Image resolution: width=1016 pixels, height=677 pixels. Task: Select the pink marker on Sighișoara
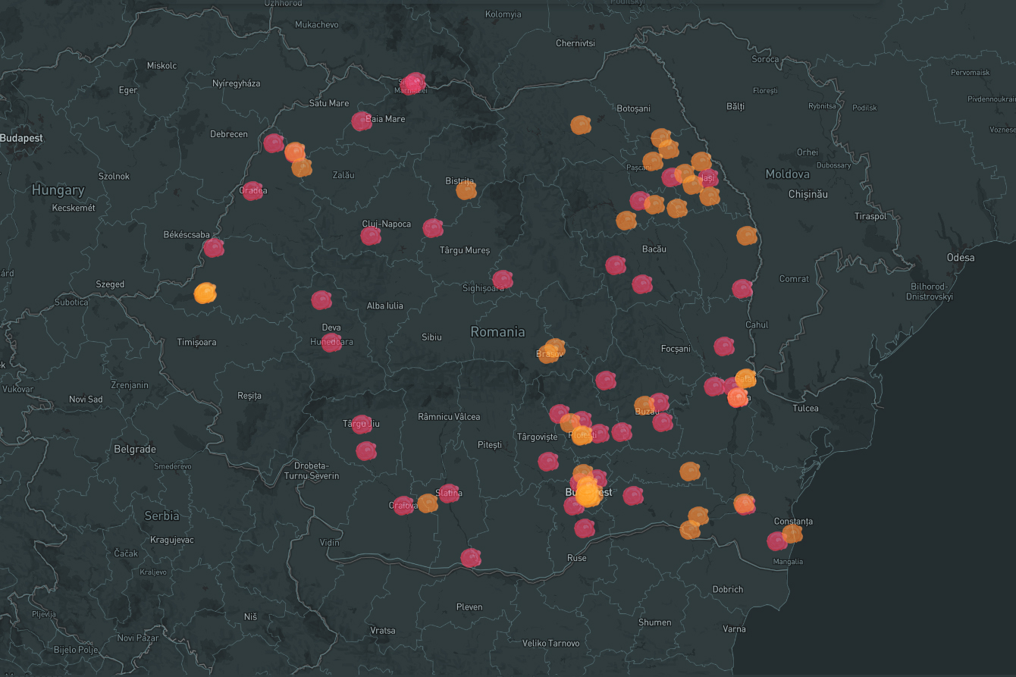[502, 280]
